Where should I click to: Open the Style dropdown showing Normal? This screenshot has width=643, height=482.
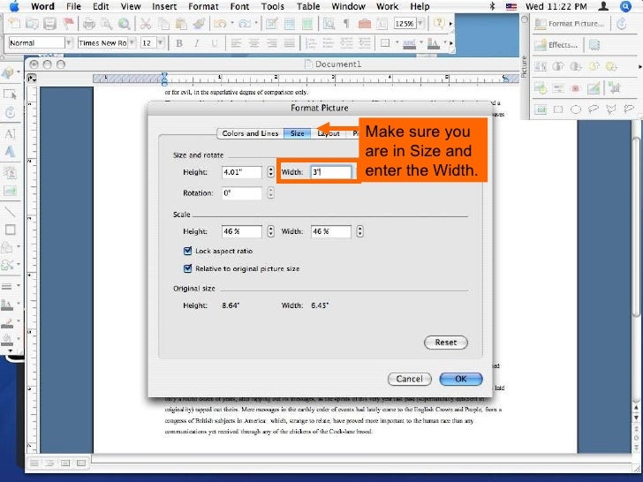[x=69, y=42]
